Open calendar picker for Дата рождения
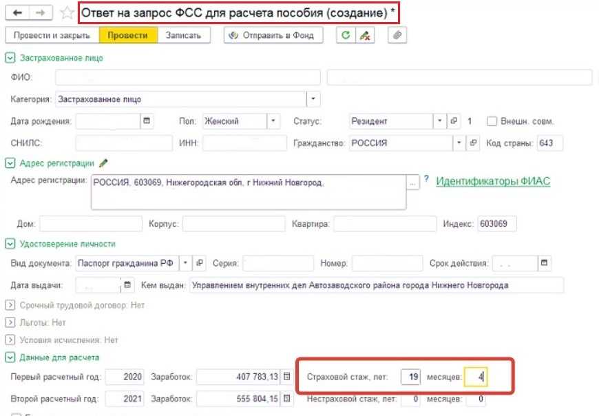Viewport: 599px width, 416px height. point(146,121)
